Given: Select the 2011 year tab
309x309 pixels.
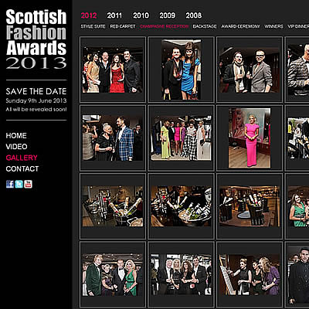Looking at the screenshot, I should coord(114,15).
